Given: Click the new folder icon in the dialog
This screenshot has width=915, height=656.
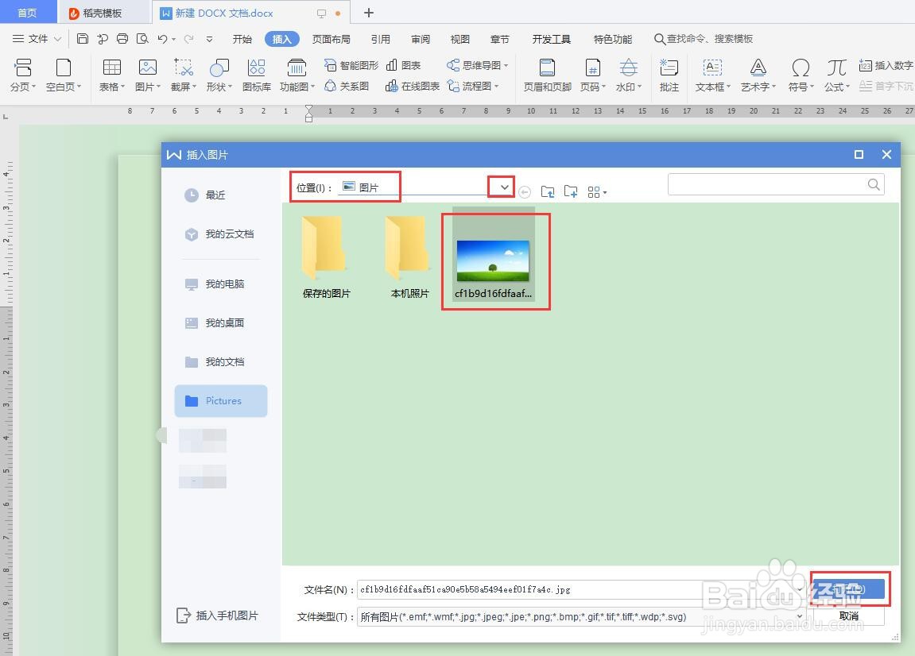Looking at the screenshot, I should click(570, 191).
